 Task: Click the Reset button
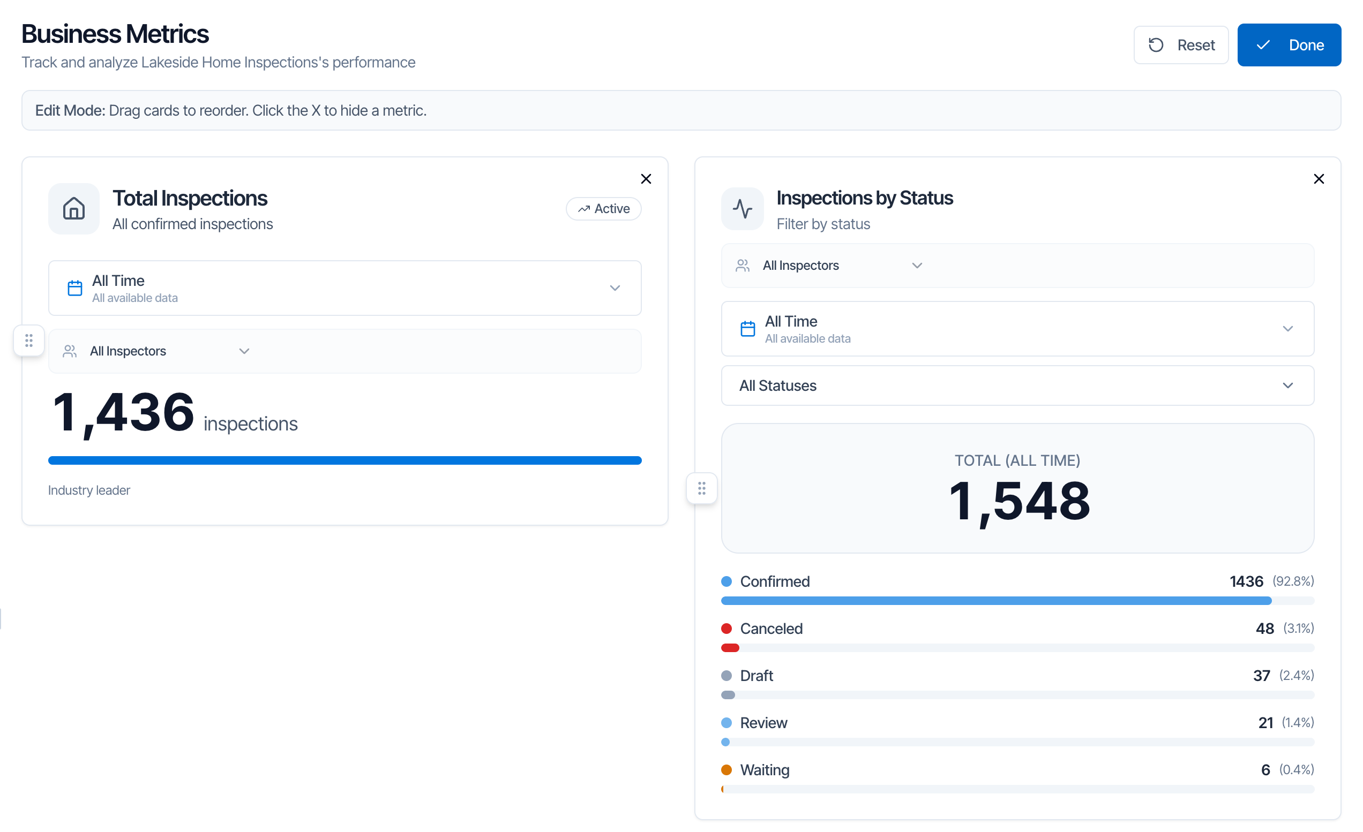[1180, 45]
